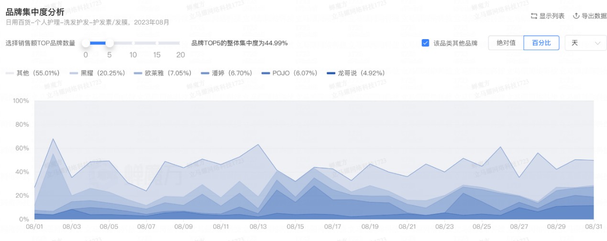This screenshot has width=607, height=241.
Task: Switch to the 绝对值 view tab
Action: [x=506, y=43]
